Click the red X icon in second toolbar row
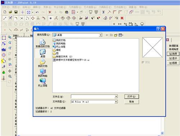This screenshot has height=136, width=180. point(122,18)
